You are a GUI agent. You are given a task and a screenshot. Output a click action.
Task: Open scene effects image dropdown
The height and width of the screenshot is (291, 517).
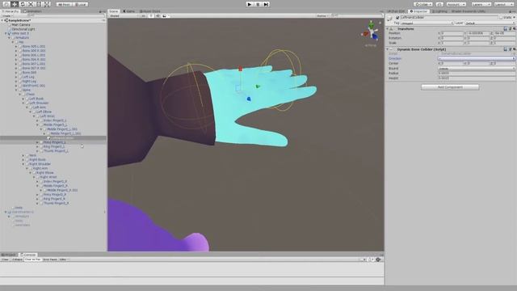click(x=165, y=16)
